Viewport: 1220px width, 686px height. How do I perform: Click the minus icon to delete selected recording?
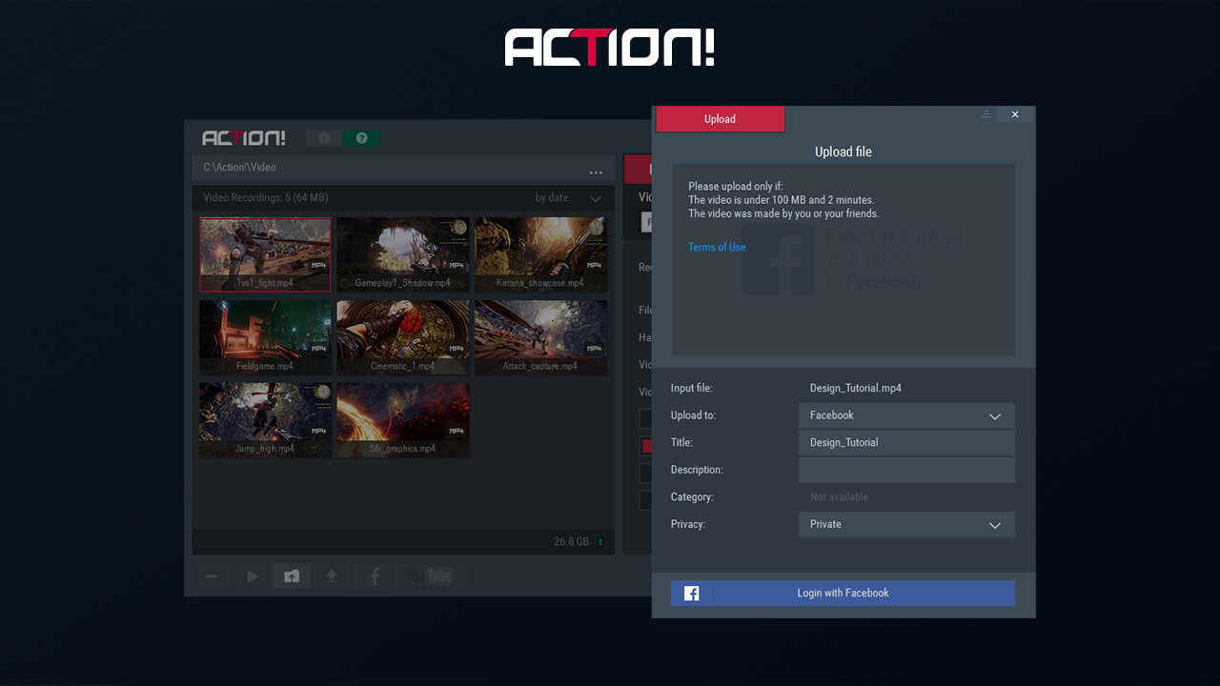tap(211, 575)
